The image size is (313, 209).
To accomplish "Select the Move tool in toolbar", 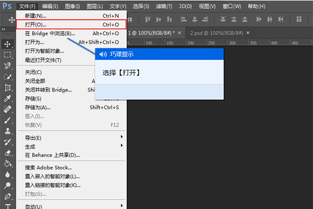I will 8,43.
